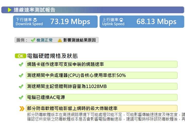Click the downlink speed down-arrow icon

(35, 20)
